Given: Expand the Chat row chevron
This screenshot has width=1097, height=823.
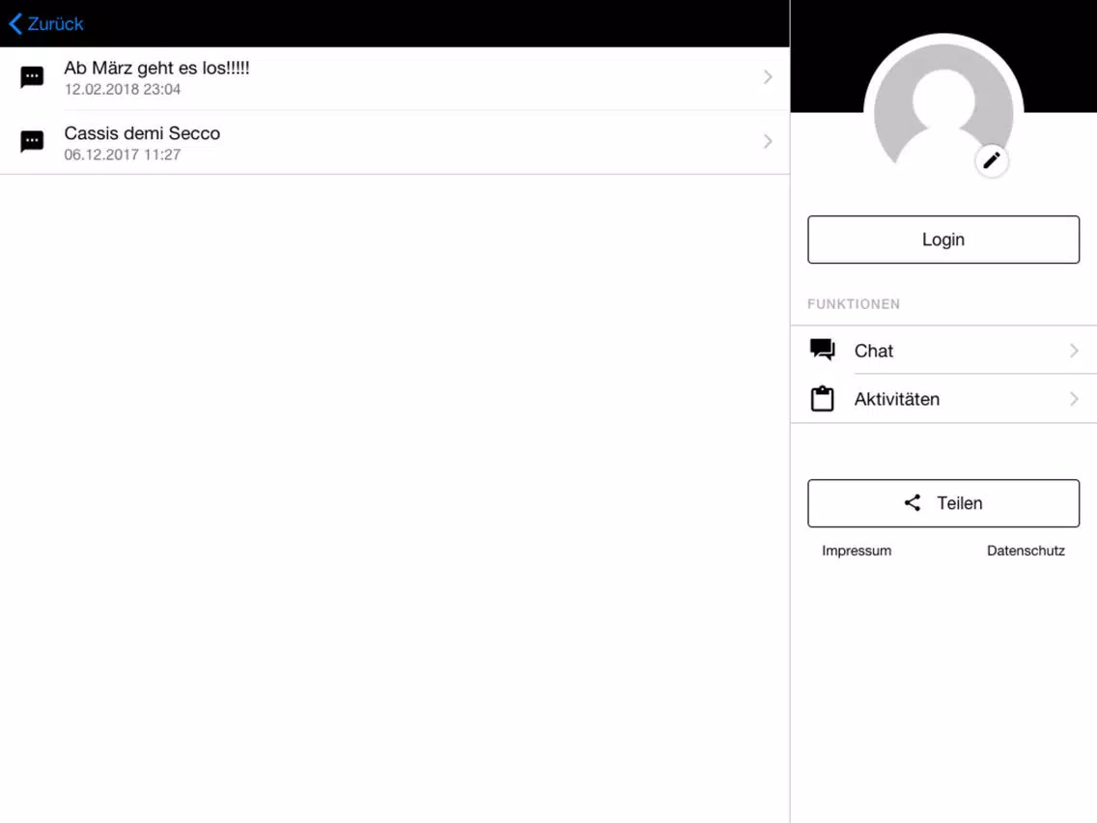Looking at the screenshot, I should [x=1074, y=350].
